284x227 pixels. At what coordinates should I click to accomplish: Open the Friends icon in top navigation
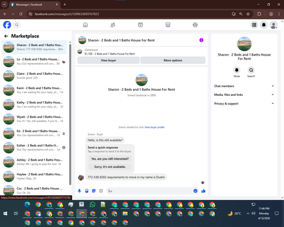click(x=113, y=25)
